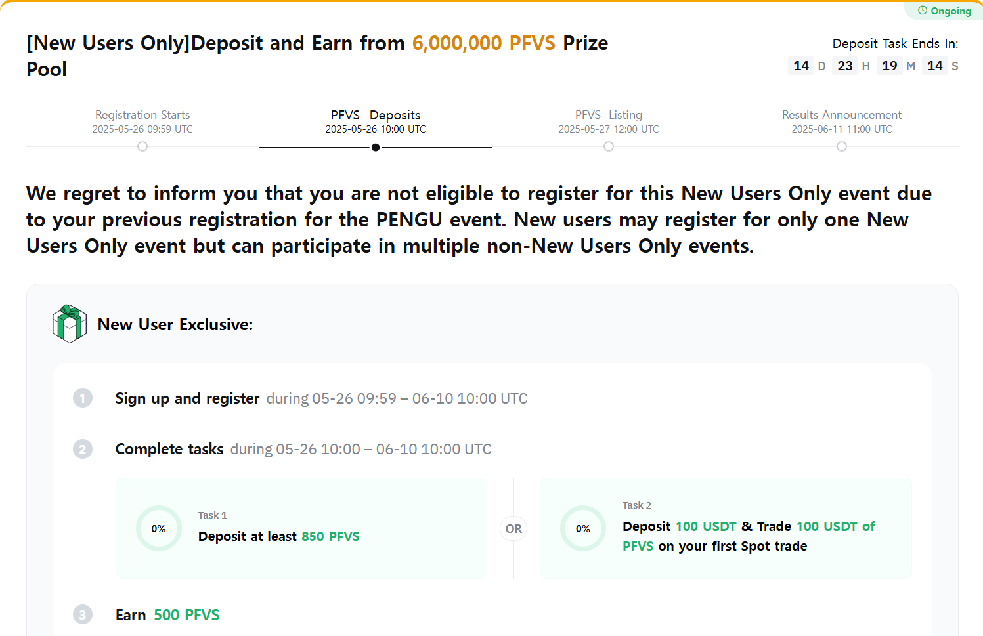Click Task 2 progress ring showing 0%
The height and width of the screenshot is (636, 983).
(x=583, y=528)
